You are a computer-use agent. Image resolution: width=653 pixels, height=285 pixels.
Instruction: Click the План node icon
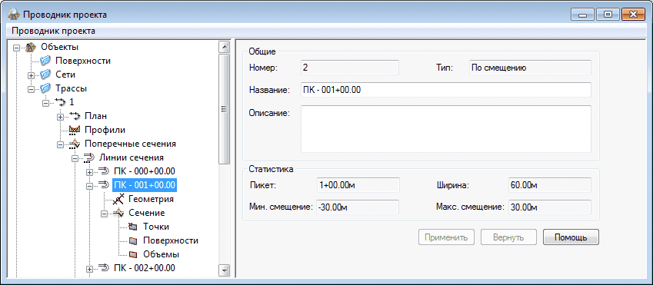point(75,116)
